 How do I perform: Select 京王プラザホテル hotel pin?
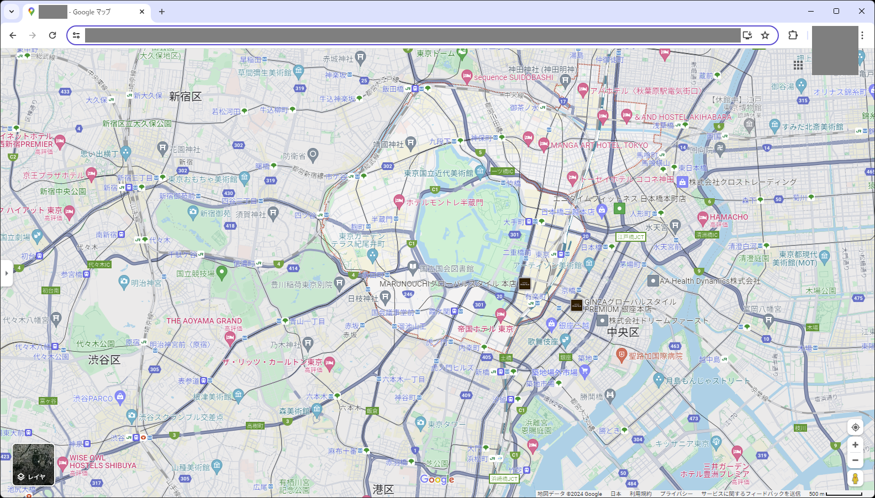[x=92, y=174]
